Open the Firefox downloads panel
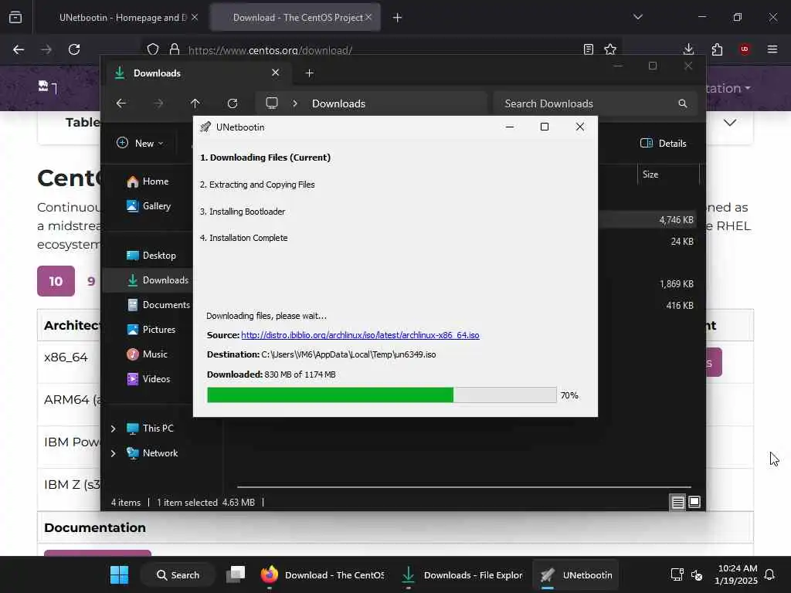The height and width of the screenshot is (593, 791). tap(688, 49)
